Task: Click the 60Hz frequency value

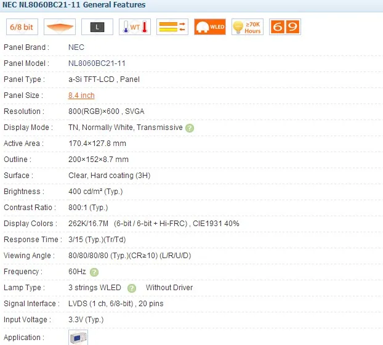Action: tap(77, 272)
